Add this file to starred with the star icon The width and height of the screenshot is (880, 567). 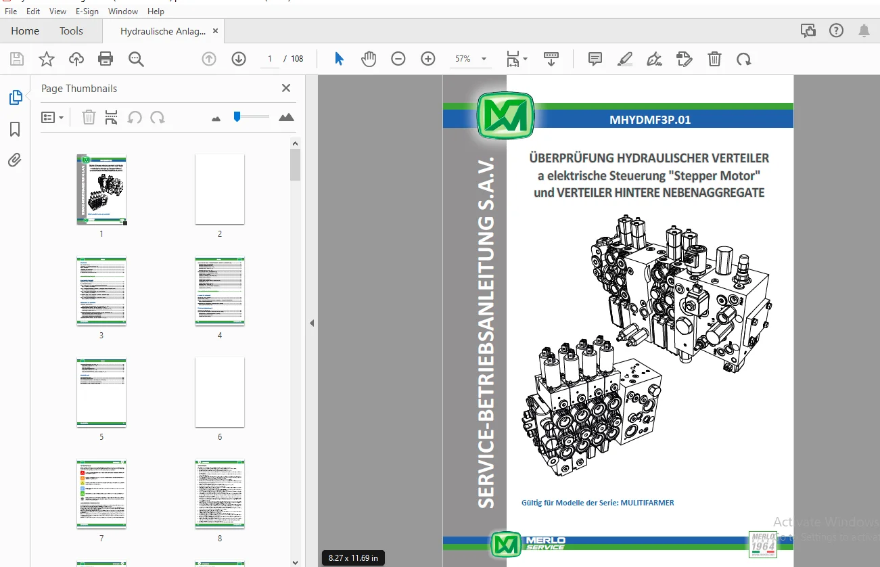pos(47,59)
